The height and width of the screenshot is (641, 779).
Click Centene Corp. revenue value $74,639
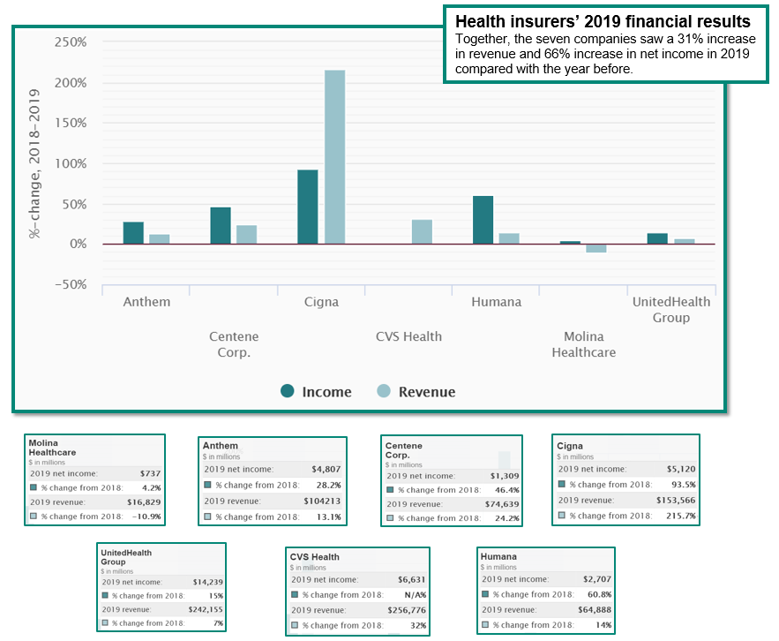[502, 504]
